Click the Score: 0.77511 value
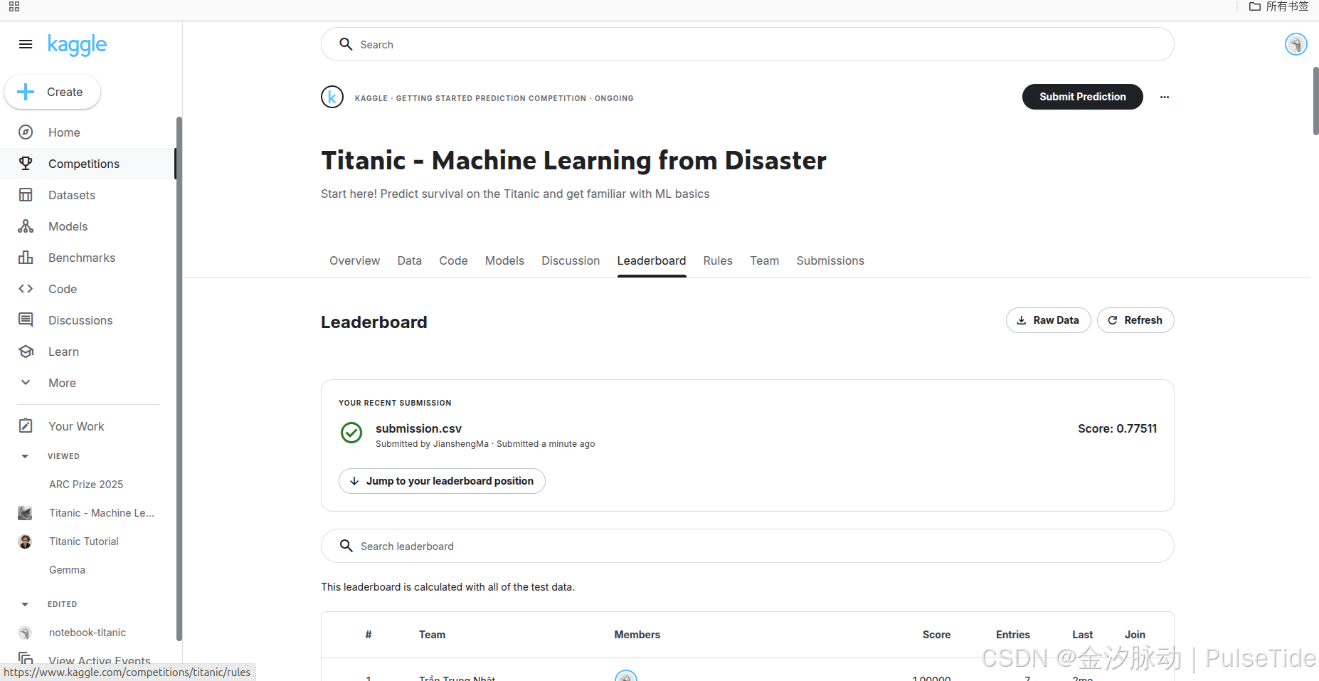This screenshot has width=1319, height=681. [x=1117, y=428]
